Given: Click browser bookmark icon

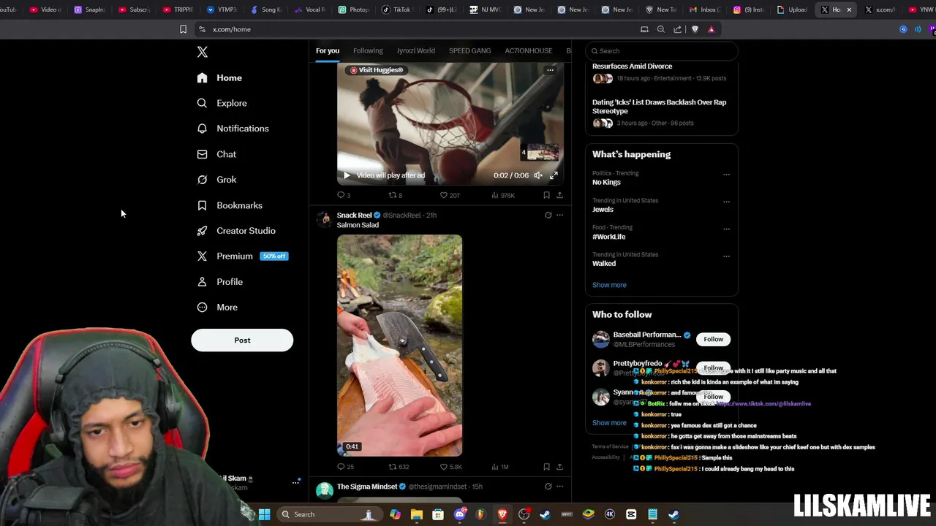Looking at the screenshot, I should pyautogui.click(x=183, y=29).
